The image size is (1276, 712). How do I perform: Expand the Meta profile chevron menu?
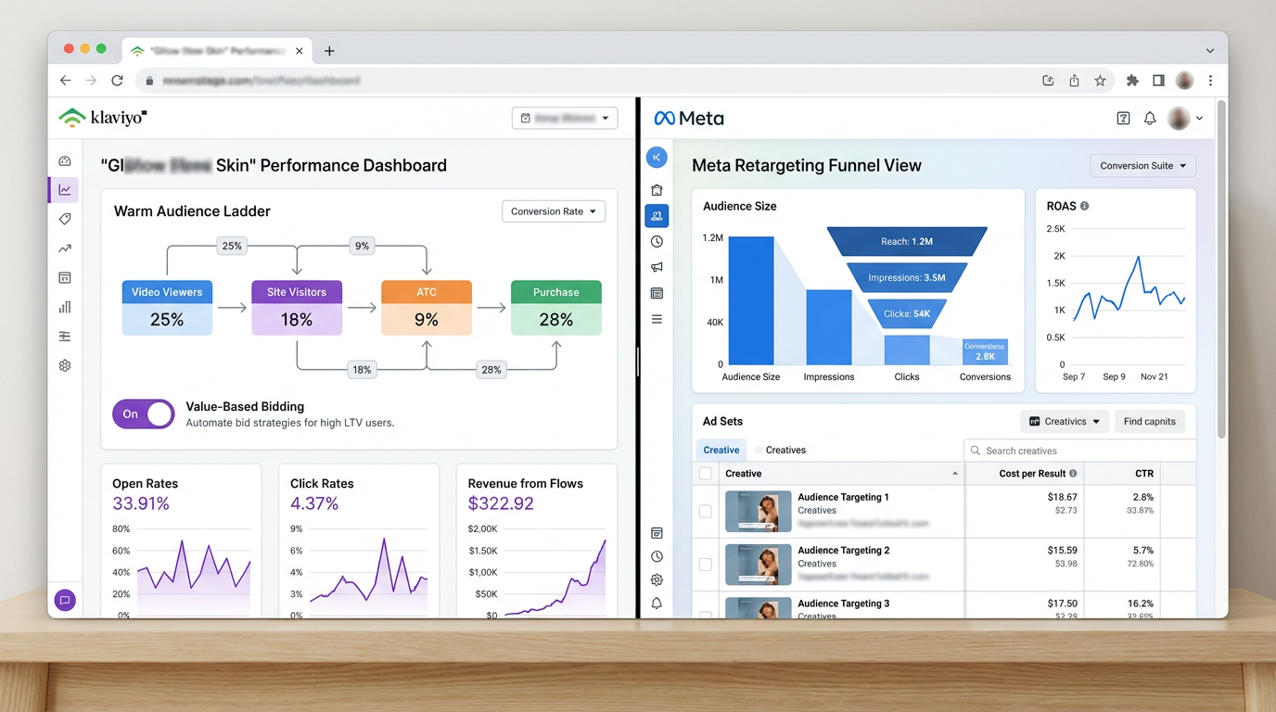pyautogui.click(x=1199, y=119)
